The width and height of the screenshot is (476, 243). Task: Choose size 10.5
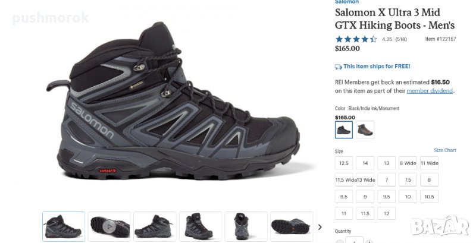tap(429, 197)
